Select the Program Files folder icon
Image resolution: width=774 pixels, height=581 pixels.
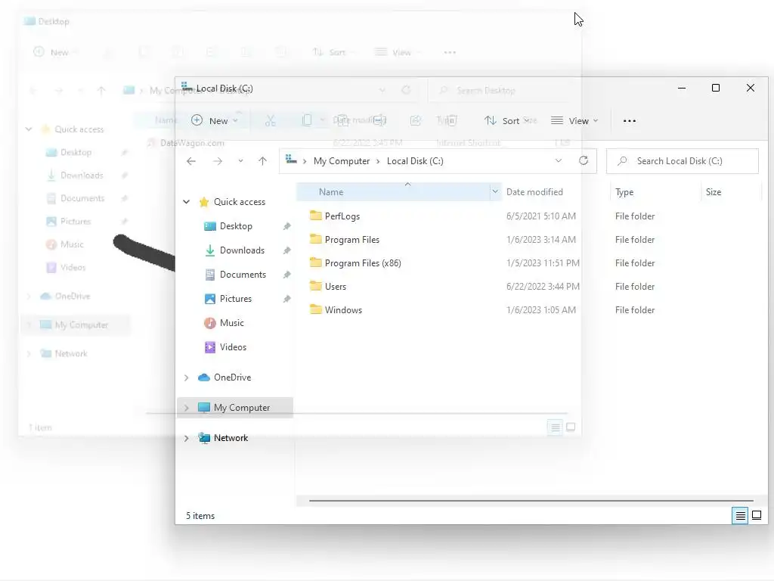pos(316,239)
